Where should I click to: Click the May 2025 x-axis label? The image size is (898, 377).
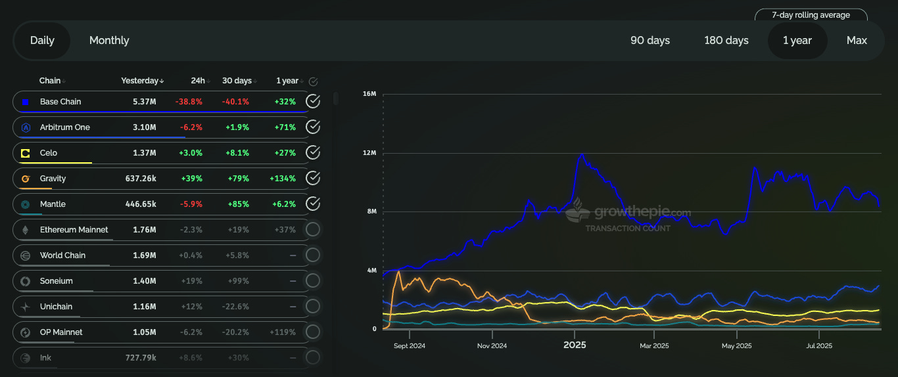(736, 345)
